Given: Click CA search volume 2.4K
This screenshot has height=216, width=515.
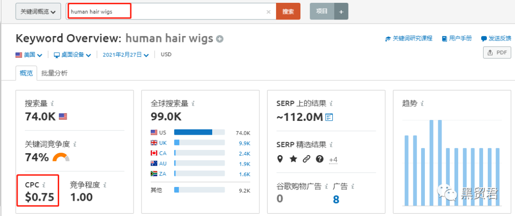Looking at the screenshot, I should (244, 153).
